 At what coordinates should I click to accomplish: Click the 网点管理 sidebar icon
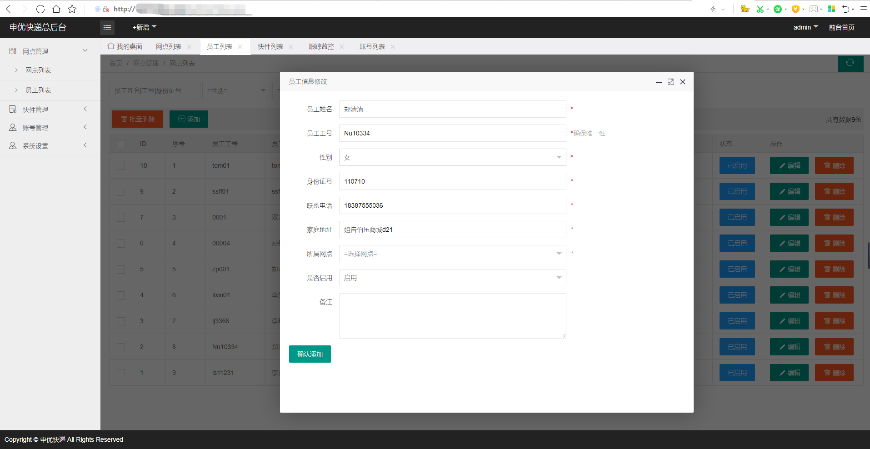(x=13, y=51)
